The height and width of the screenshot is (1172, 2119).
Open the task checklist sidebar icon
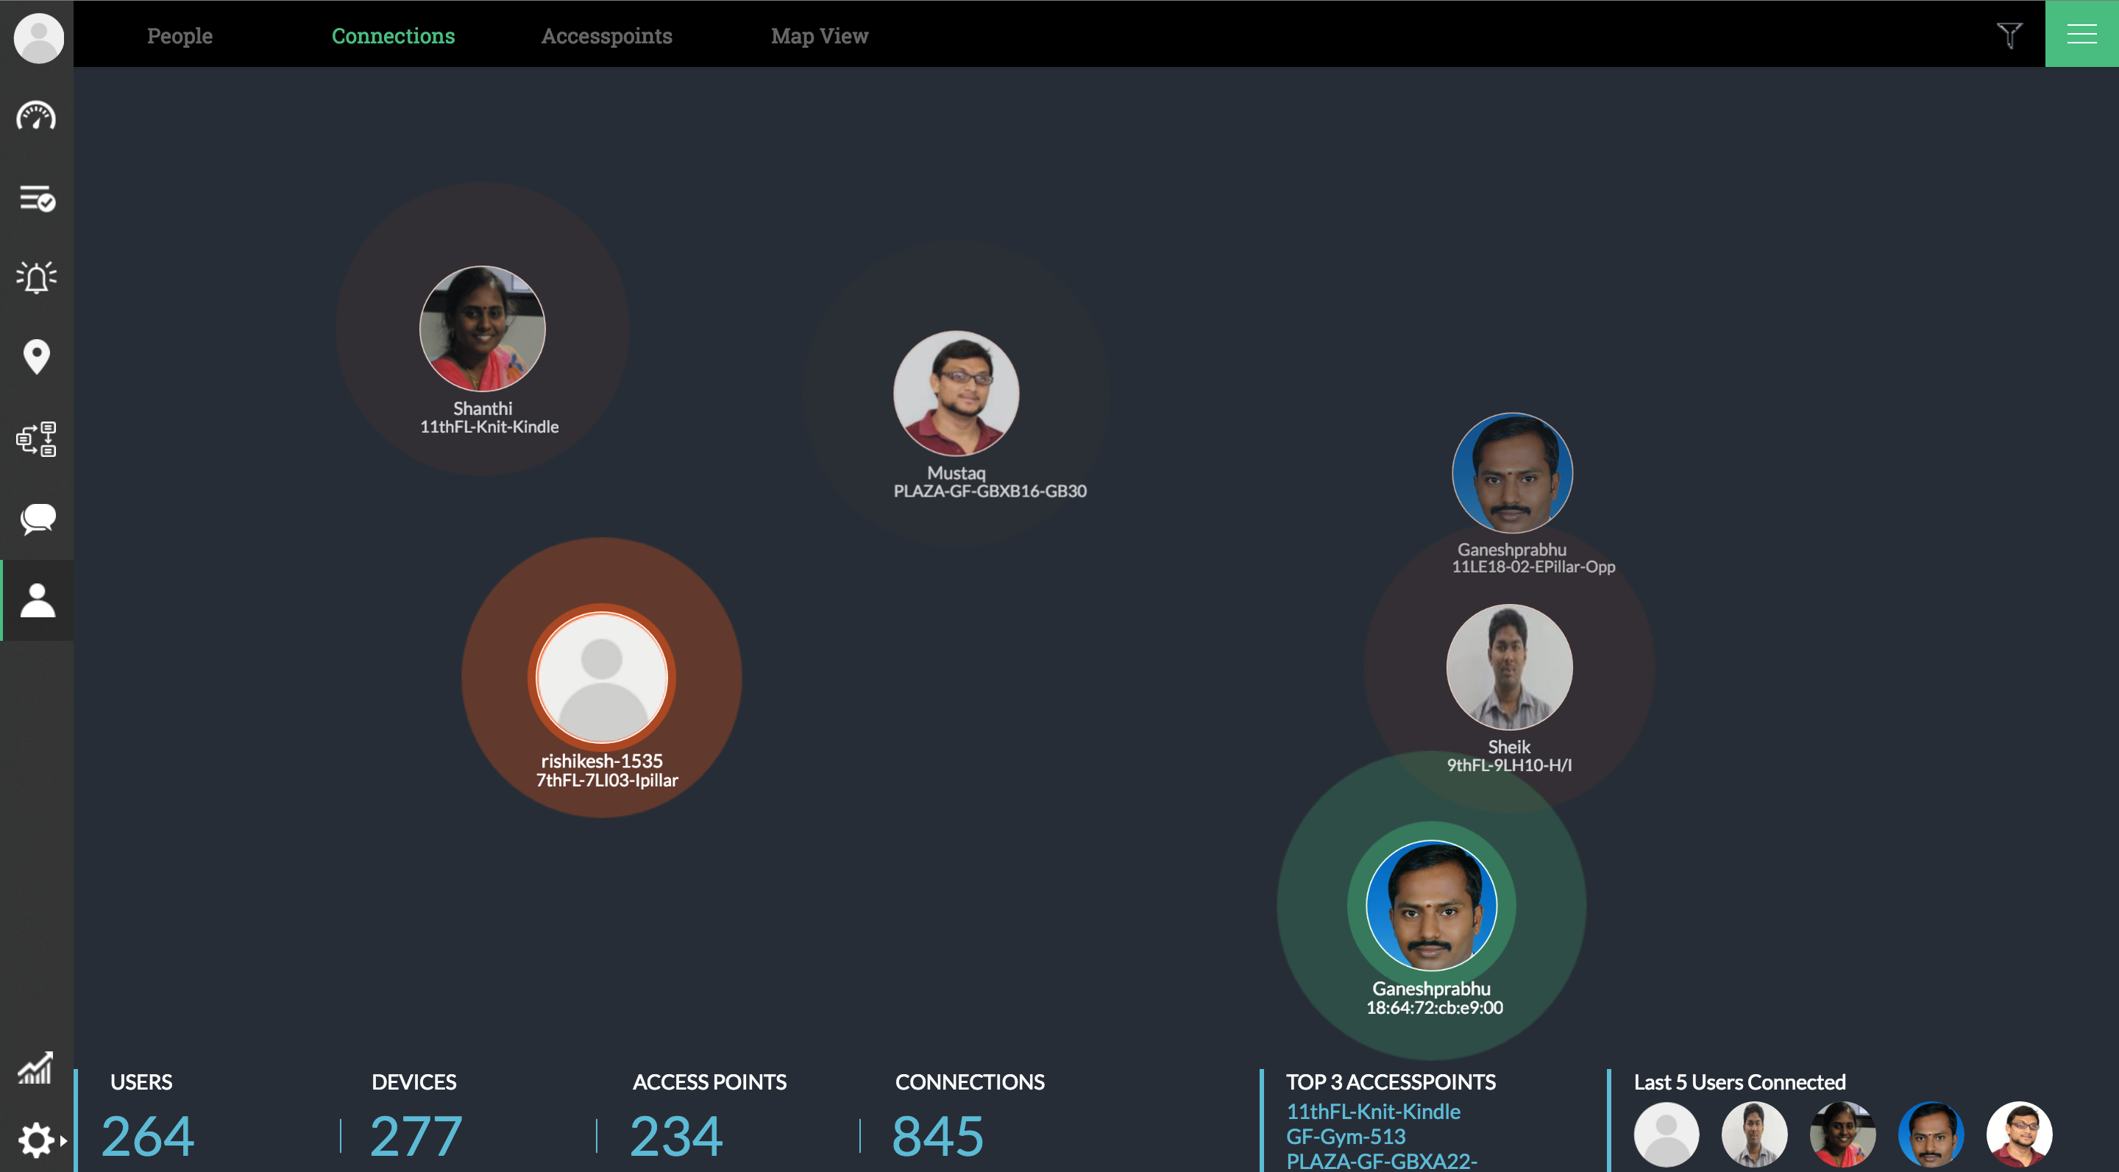click(36, 198)
